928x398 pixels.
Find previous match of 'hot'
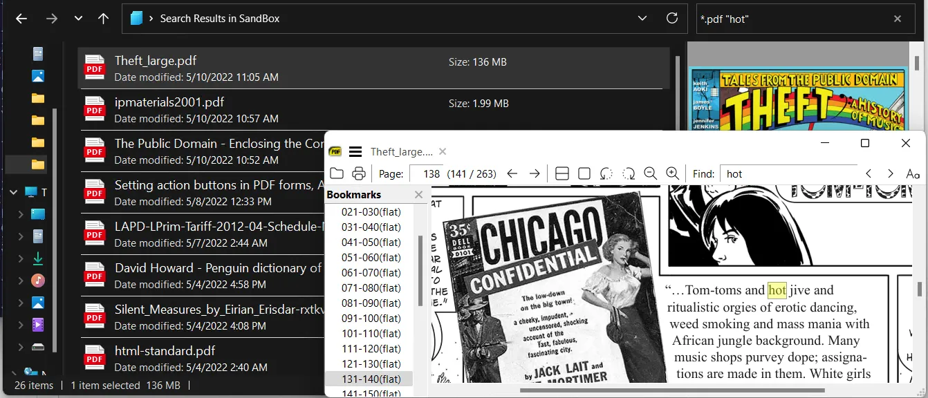(869, 173)
